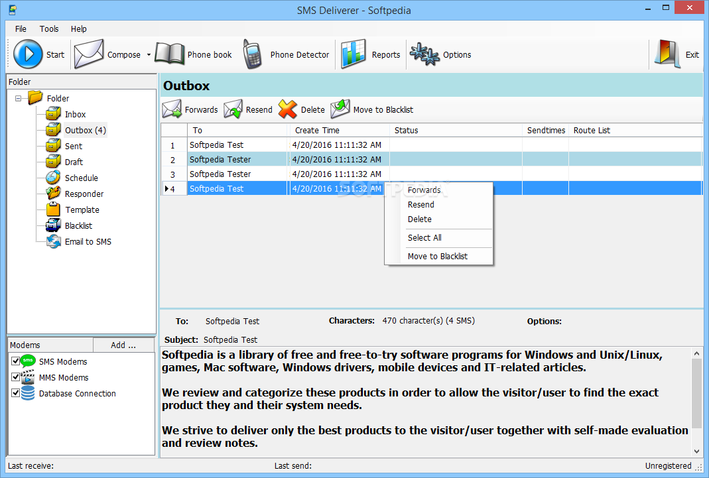
Task: Click the blue Start play icon
Action: tap(28, 54)
